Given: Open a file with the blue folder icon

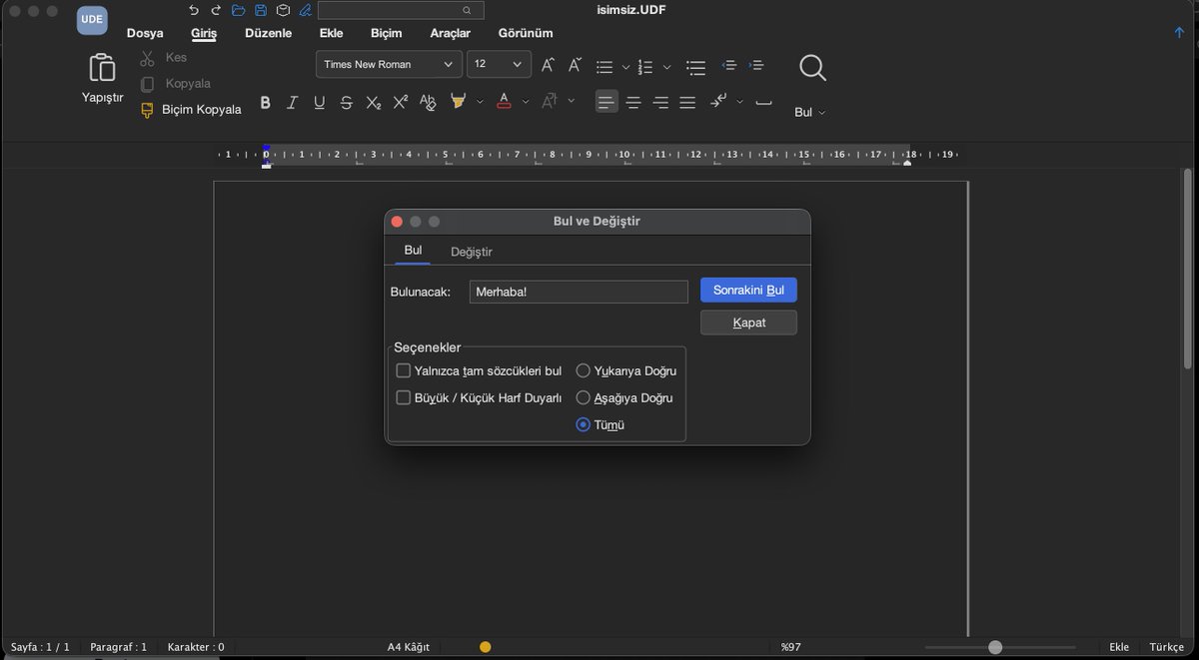Looking at the screenshot, I should tap(238, 10).
